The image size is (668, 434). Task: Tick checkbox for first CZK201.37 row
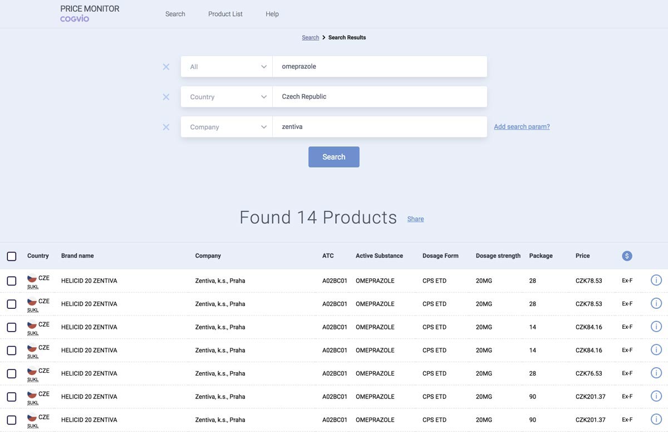tap(12, 397)
